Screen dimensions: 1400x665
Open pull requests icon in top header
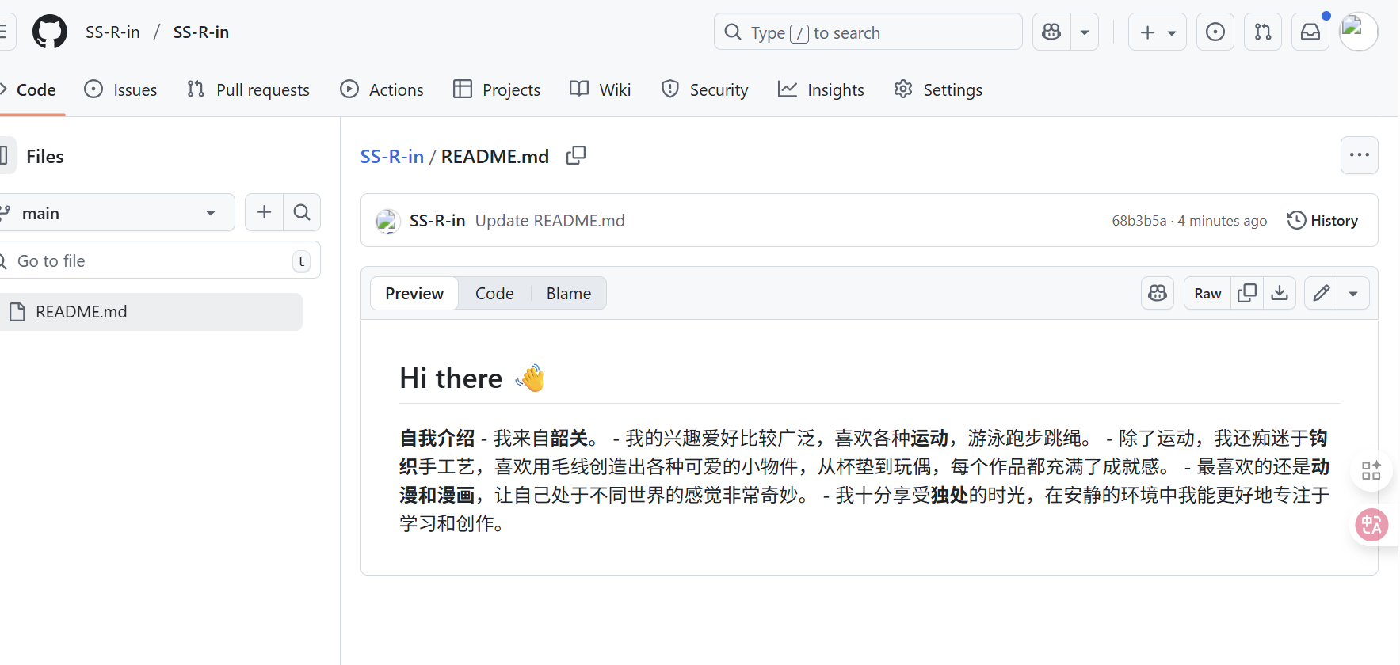1263,32
